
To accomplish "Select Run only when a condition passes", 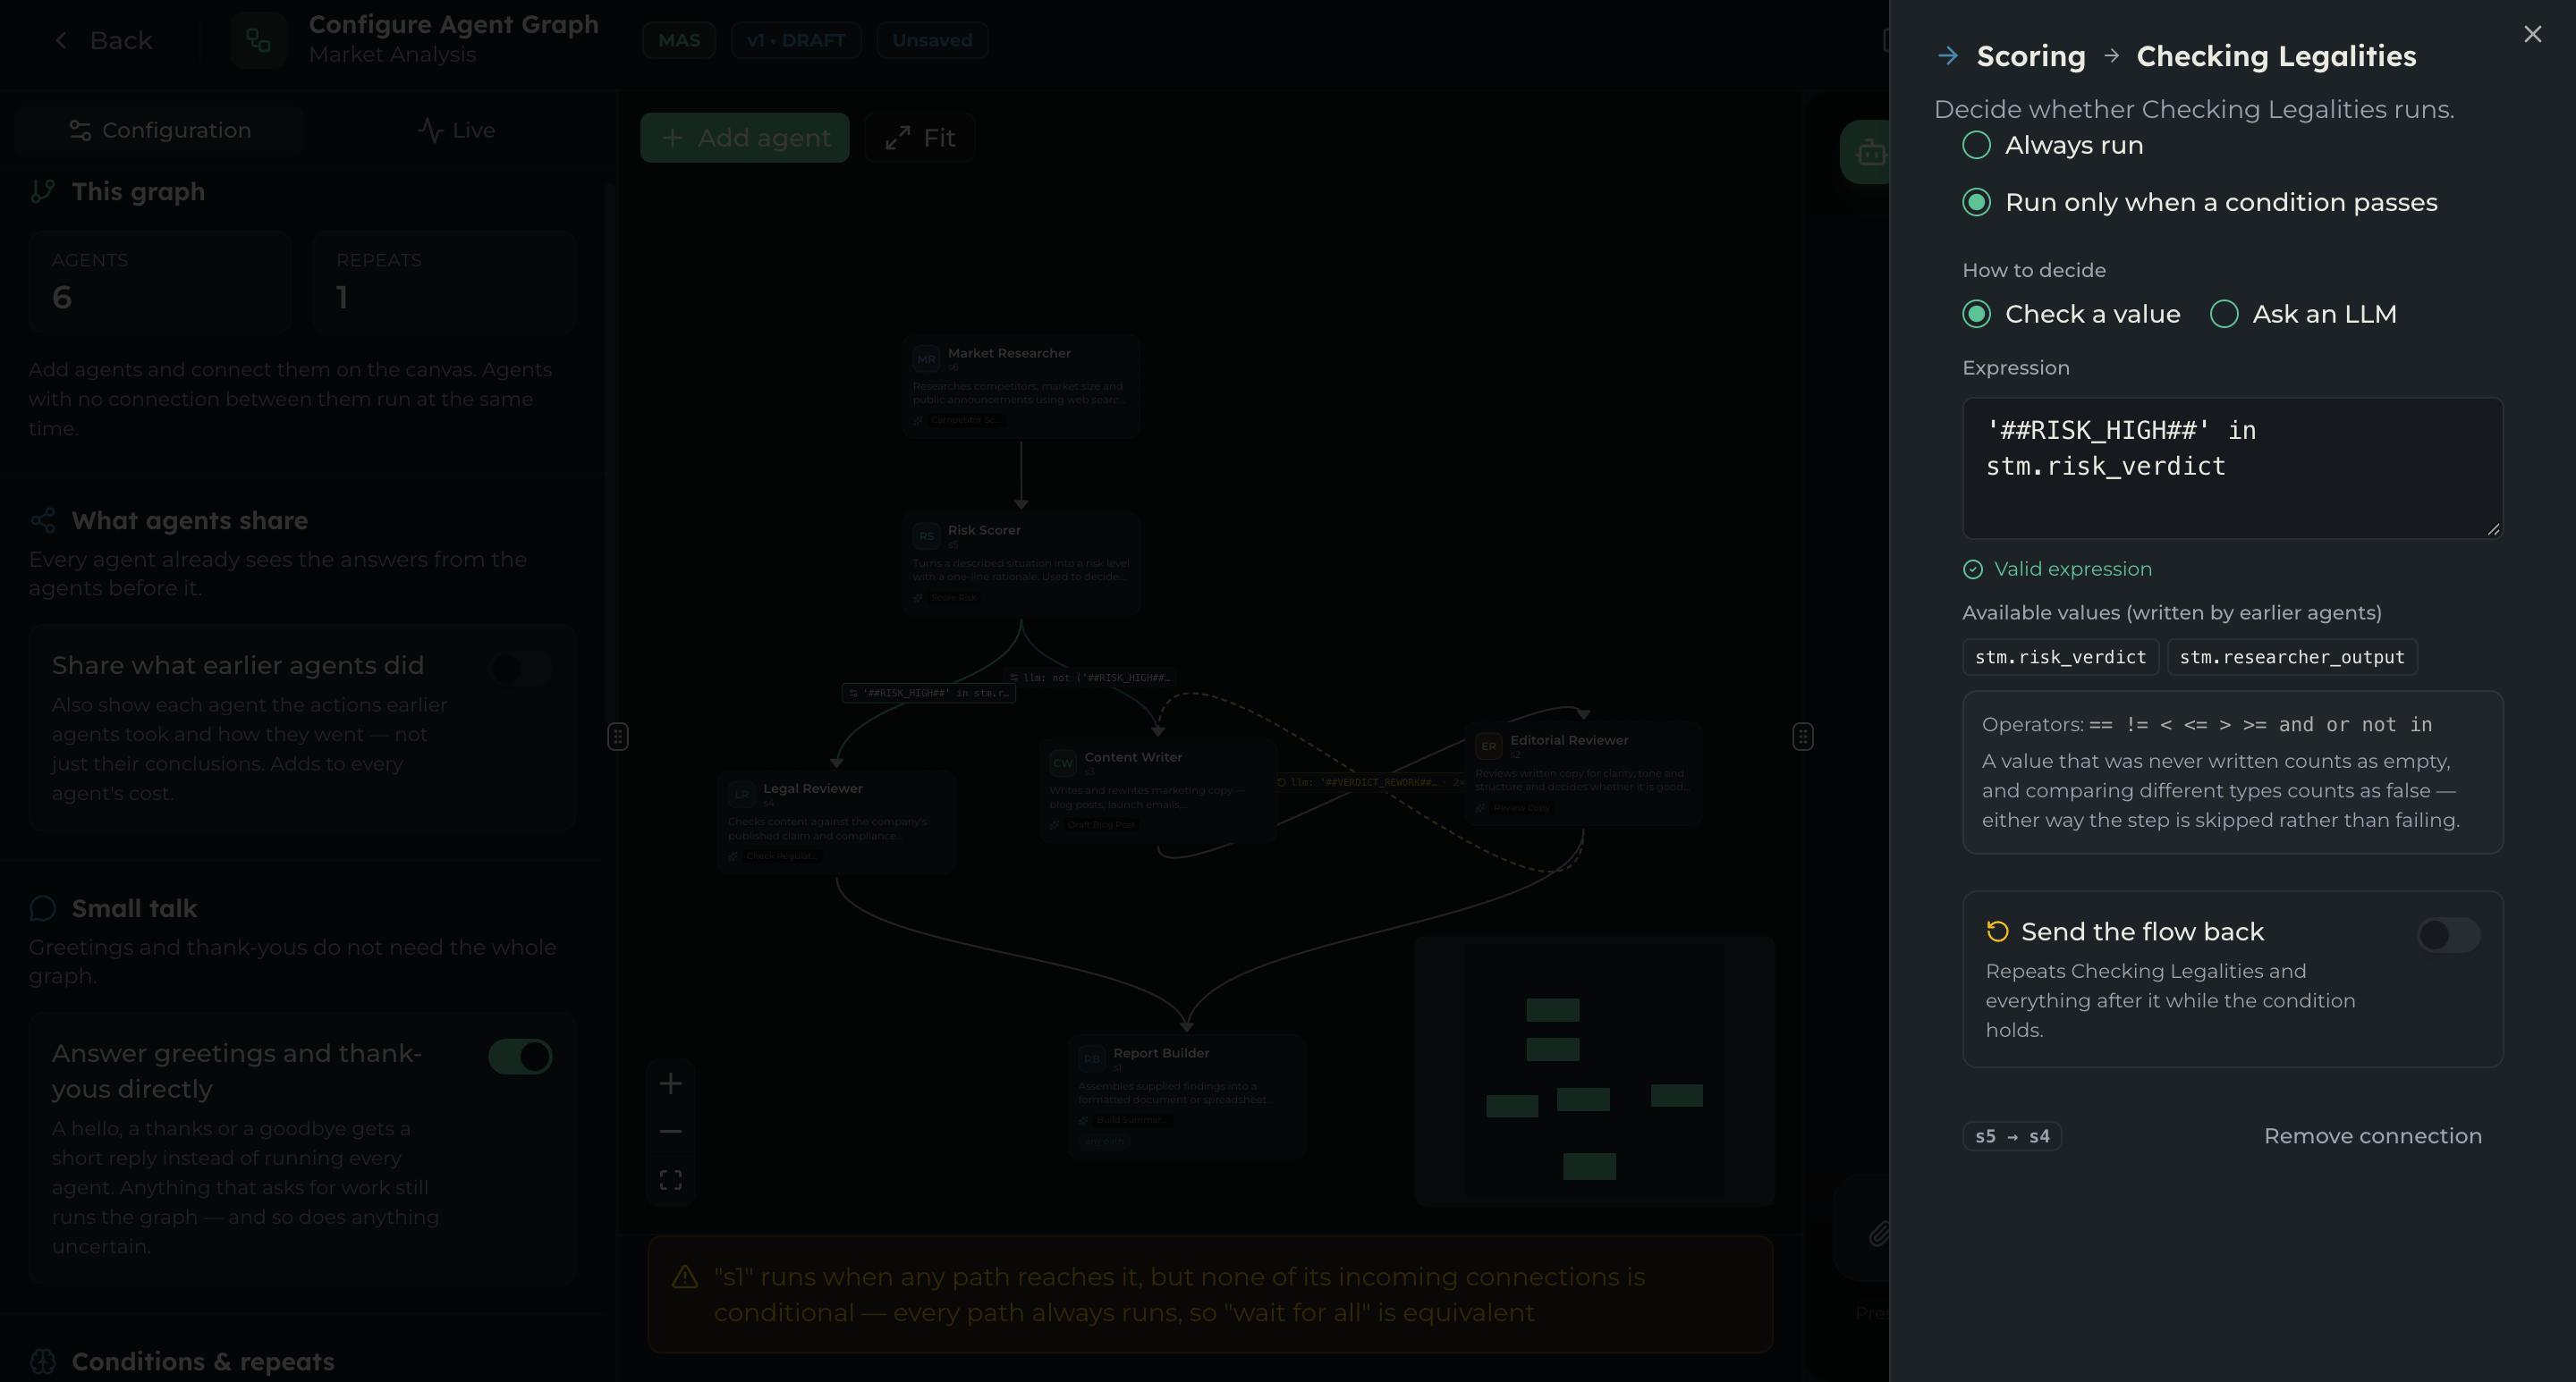I will point(2200,202).
